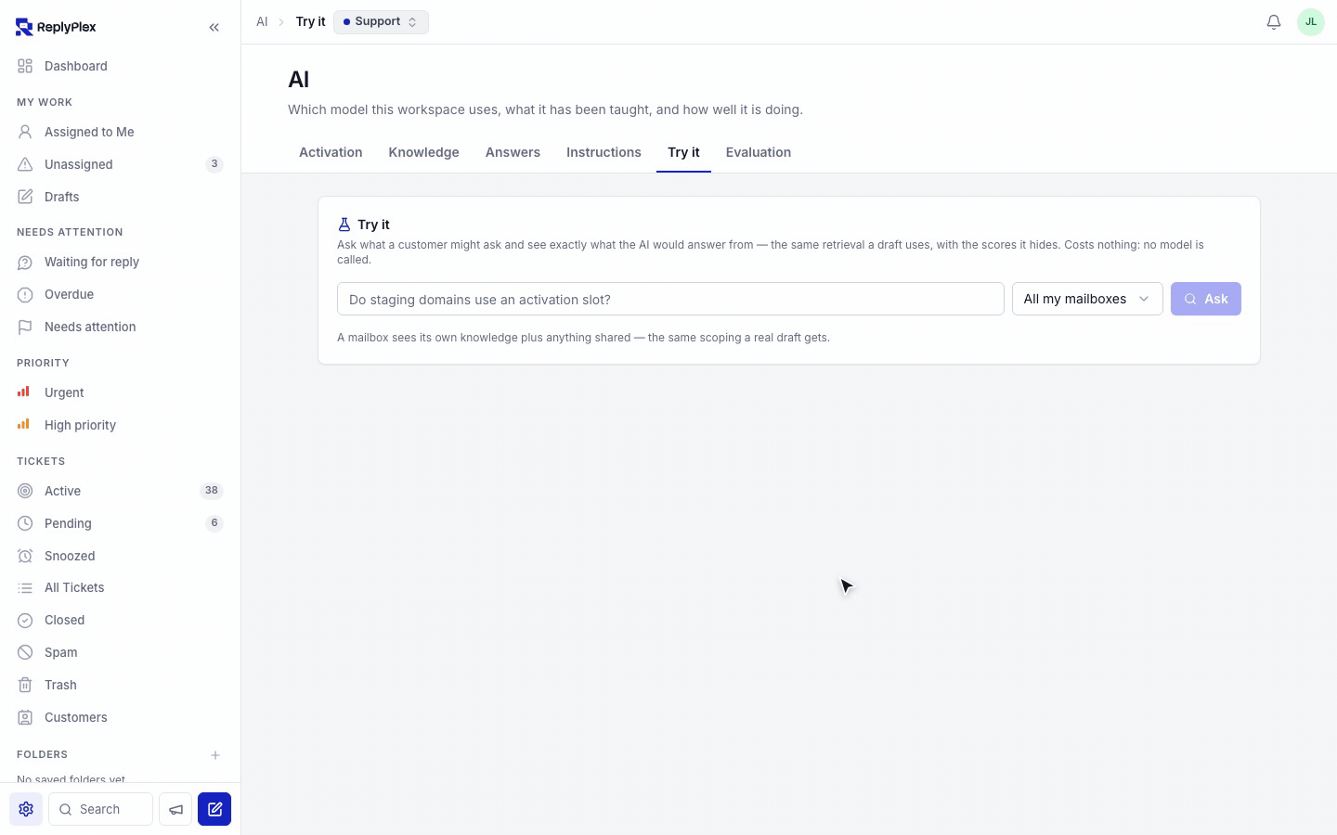View Closed tickets
1337x835 pixels.
pyautogui.click(x=121, y=620)
